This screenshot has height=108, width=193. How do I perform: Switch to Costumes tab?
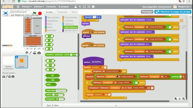click(62, 12)
